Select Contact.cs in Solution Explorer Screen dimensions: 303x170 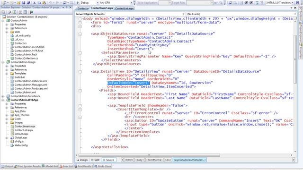[20, 43]
